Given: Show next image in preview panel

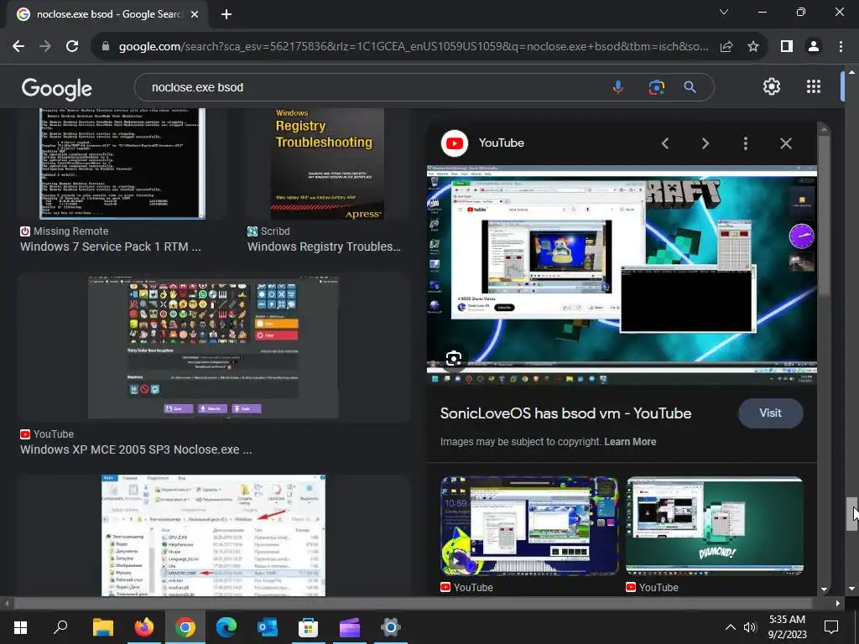Looking at the screenshot, I should 705,143.
